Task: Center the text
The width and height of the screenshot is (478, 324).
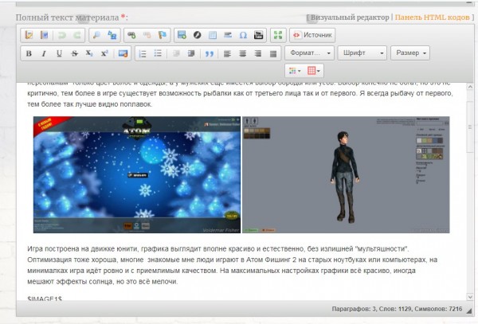Action: (243, 53)
